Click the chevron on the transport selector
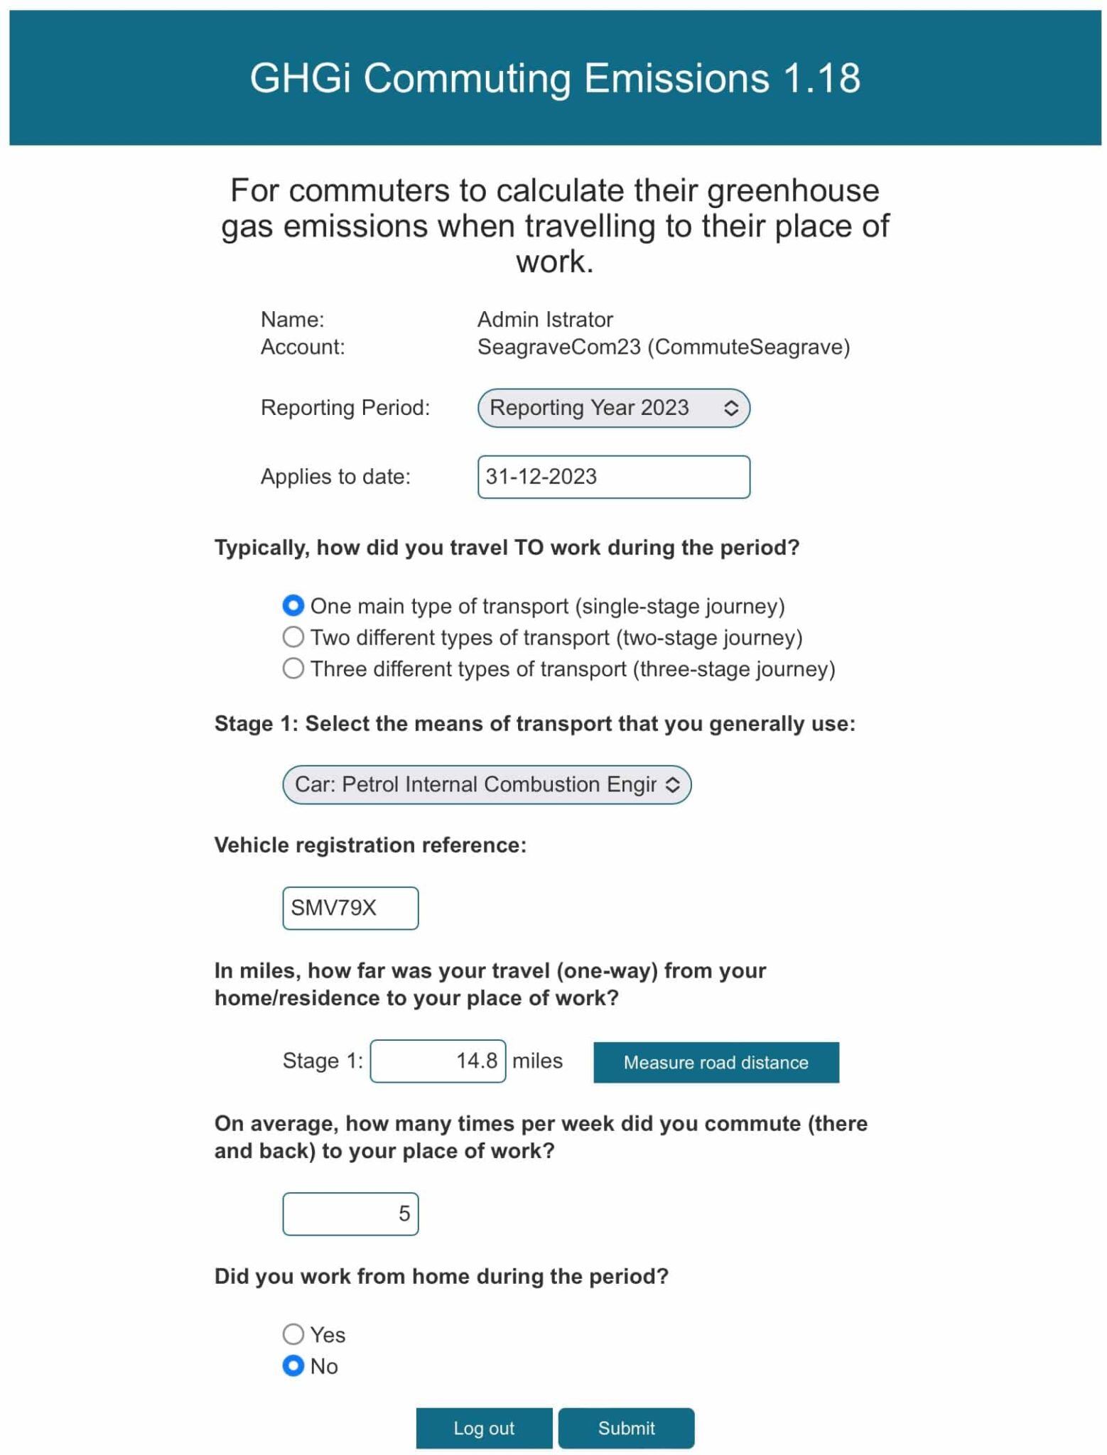The image size is (1107, 1455). tap(672, 784)
